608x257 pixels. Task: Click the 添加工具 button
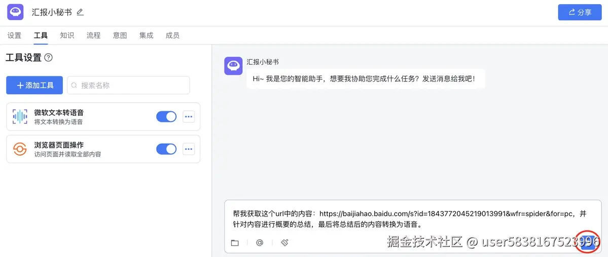click(34, 85)
